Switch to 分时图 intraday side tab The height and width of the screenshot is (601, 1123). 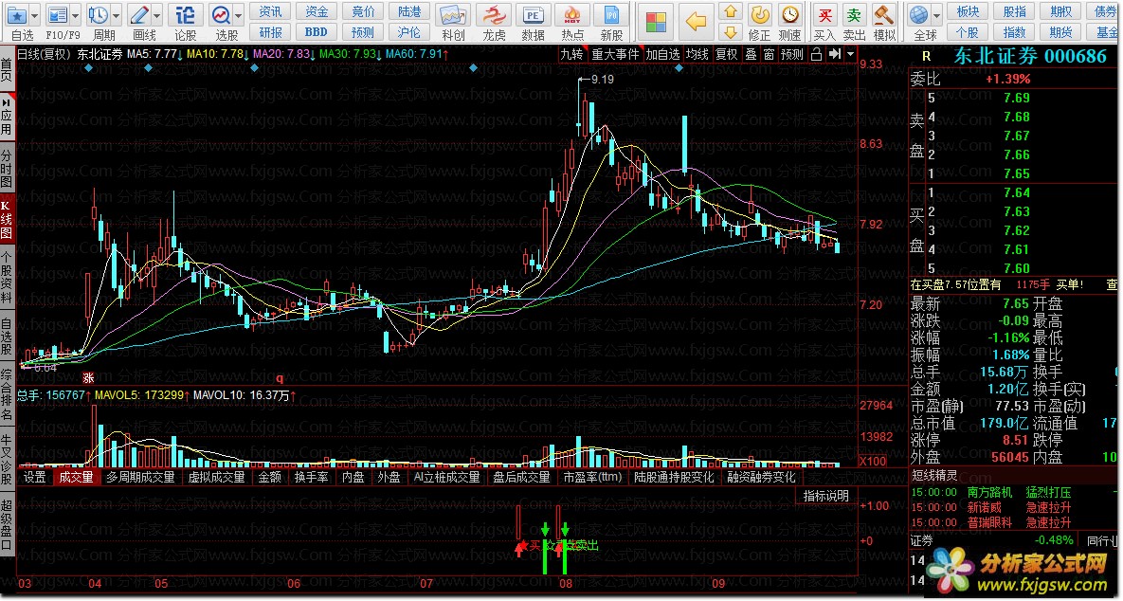(7, 169)
